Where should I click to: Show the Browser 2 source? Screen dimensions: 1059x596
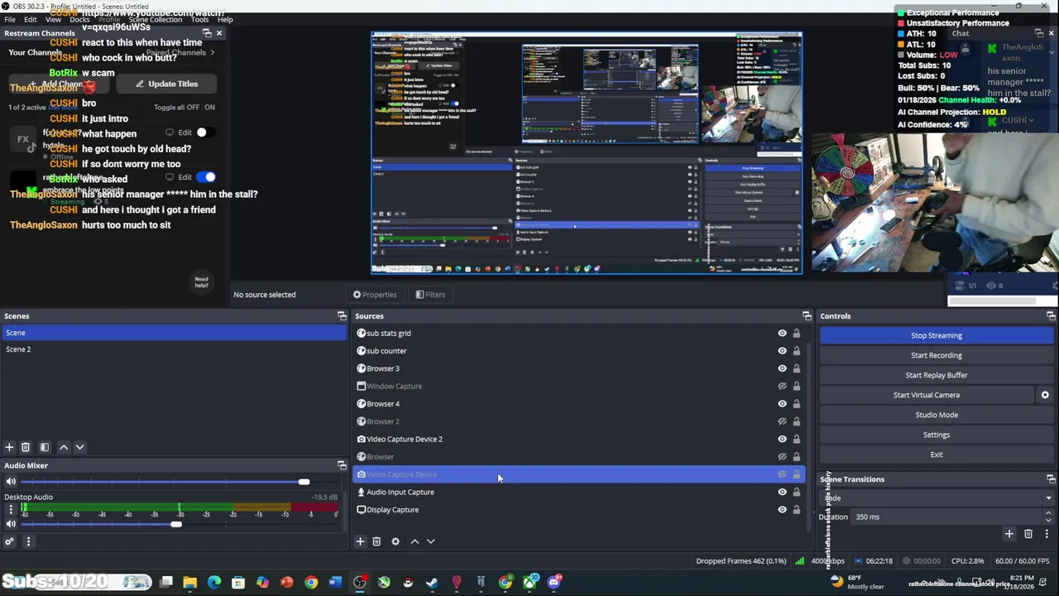click(x=782, y=421)
